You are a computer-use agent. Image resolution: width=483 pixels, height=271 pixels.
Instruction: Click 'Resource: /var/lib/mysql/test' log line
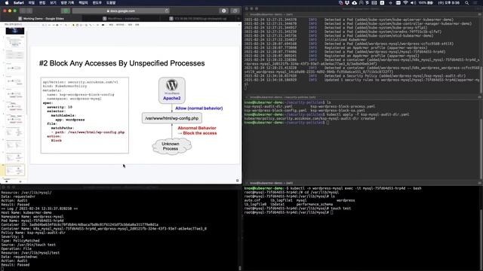tap(30, 253)
